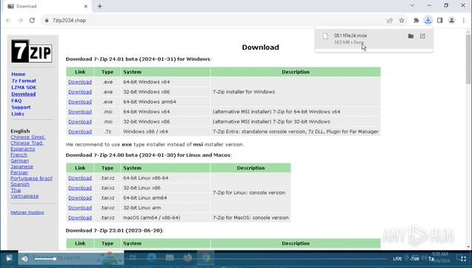Enter fullscreen with the player icon
Viewport: 472px width, 268px height.
(x=464, y=258)
